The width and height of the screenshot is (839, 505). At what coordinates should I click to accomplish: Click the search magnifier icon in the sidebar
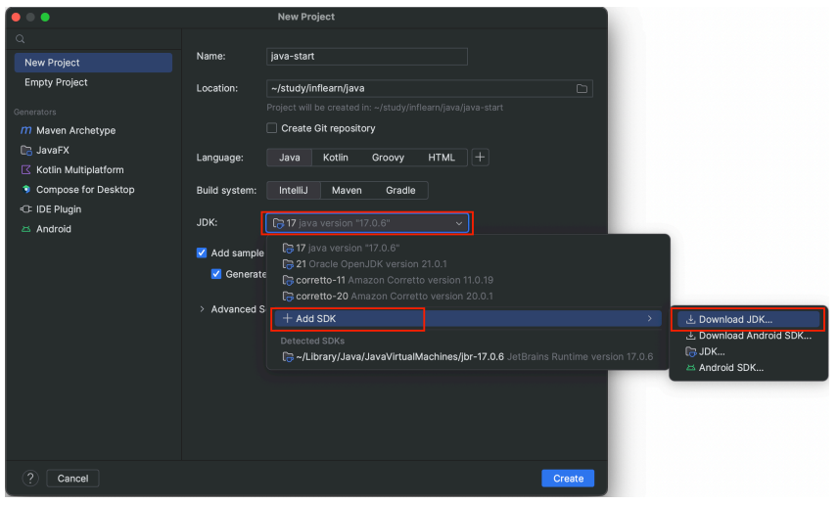coord(21,39)
